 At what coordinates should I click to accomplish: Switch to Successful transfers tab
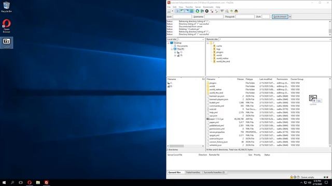[x=214, y=172]
